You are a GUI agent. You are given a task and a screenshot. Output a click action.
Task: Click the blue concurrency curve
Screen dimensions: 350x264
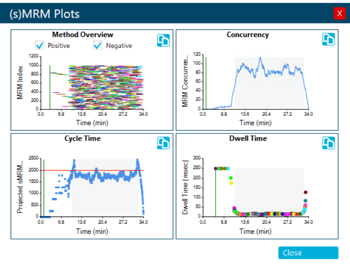coord(274,72)
